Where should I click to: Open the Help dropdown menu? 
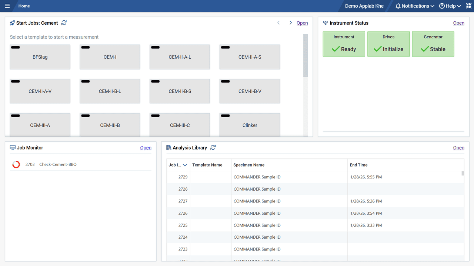pyautogui.click(x=450, y=6)
